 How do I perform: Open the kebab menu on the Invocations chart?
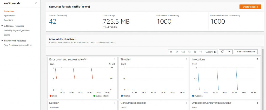point(257,59)
